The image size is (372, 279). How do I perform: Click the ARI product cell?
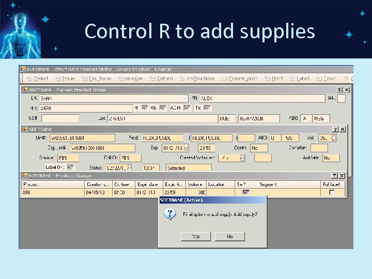(x=53, y=192)
